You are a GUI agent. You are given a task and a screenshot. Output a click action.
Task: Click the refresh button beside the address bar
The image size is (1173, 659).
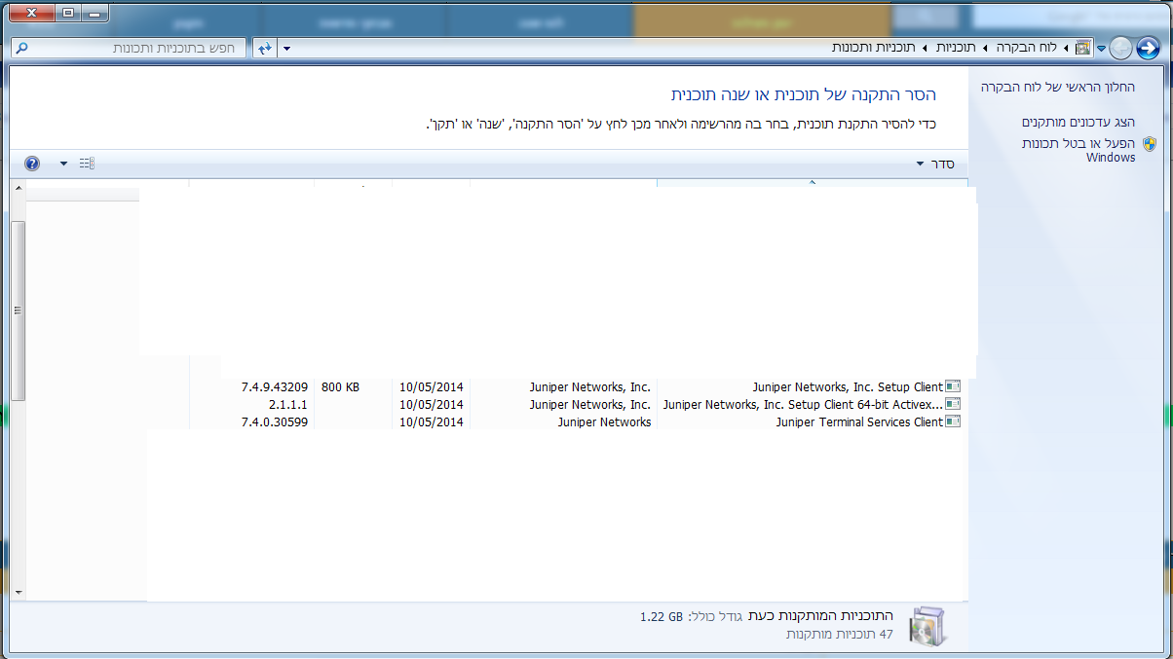[x=264, y=48]
